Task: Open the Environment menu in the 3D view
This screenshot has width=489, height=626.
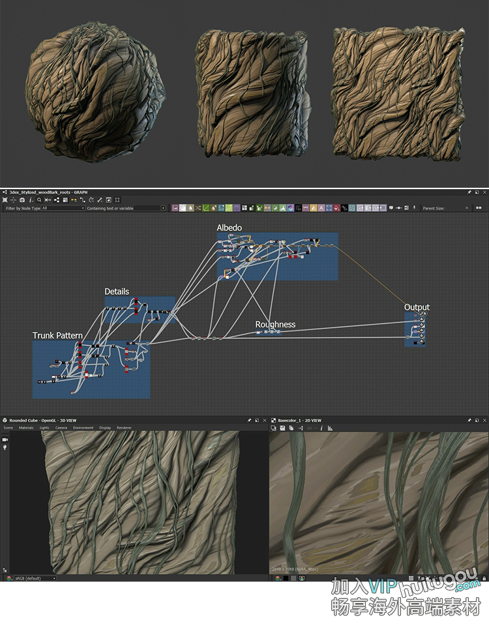Action: (x=83, y=428)
